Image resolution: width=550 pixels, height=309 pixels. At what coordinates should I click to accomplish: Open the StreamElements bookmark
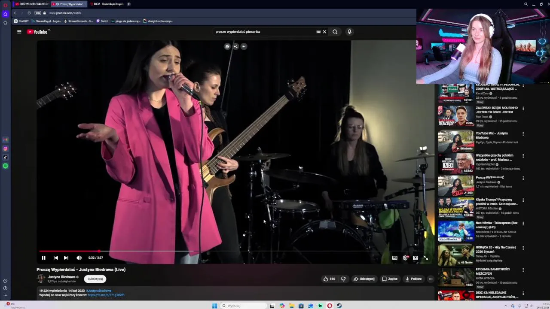[x=78, y=21]
